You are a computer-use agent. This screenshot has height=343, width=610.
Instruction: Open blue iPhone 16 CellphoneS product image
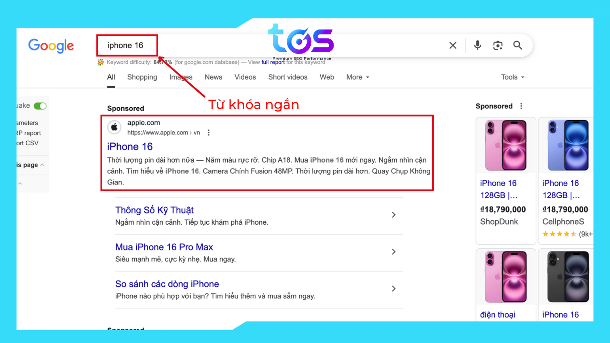566,145
